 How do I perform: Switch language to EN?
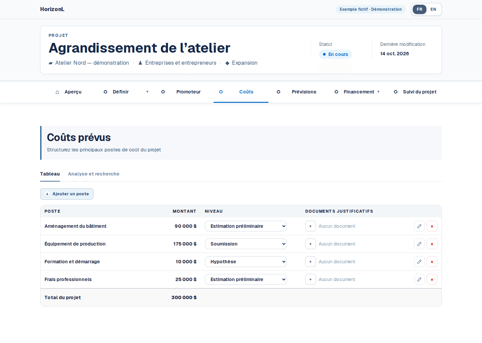pyautogui.click(x=433, y=9)
